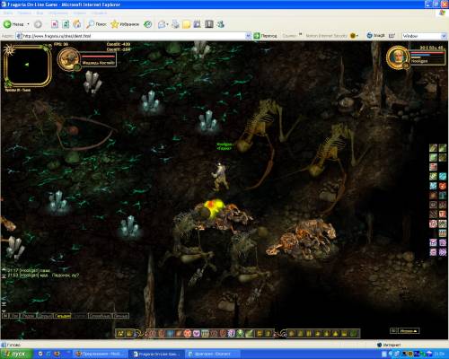Click the green Start (пуск) button
The width and height of the screenshot is (449, 359).
coord(16,354)
